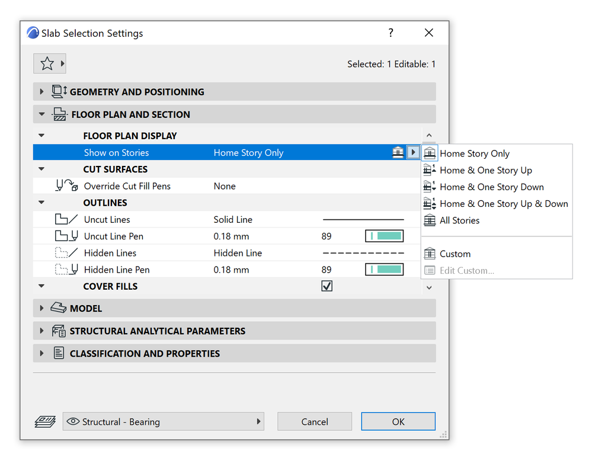Click the Classification and Properties icon
This screenshot has width=592, height=461.
[59, 353]
